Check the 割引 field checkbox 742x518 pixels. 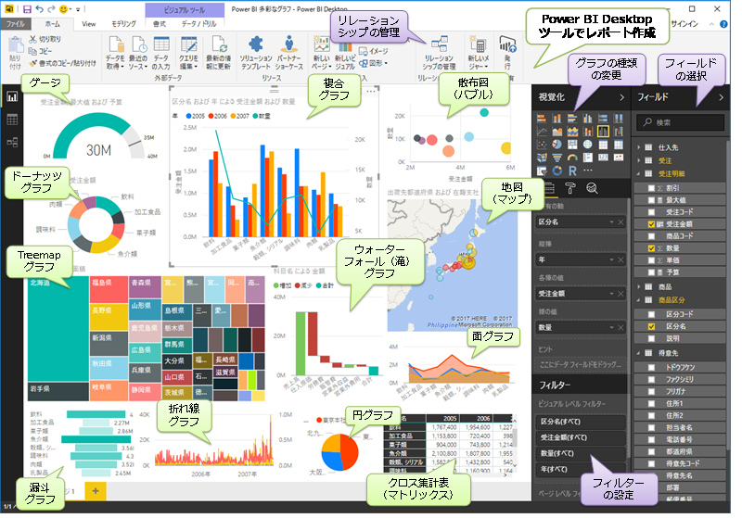652,188
